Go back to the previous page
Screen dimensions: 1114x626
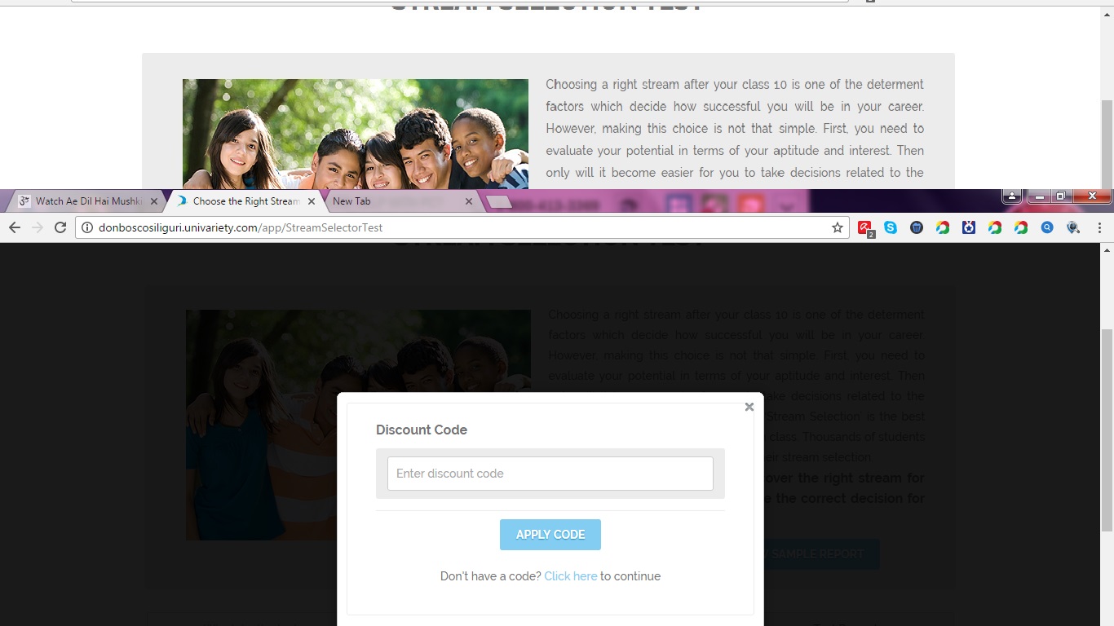[x=14, y=228]
